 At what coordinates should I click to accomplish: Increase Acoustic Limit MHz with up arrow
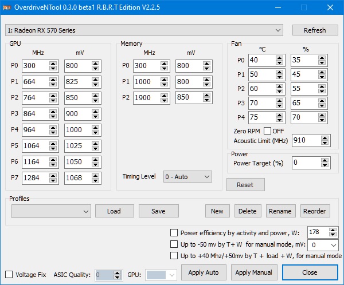(x=325, y=138)
